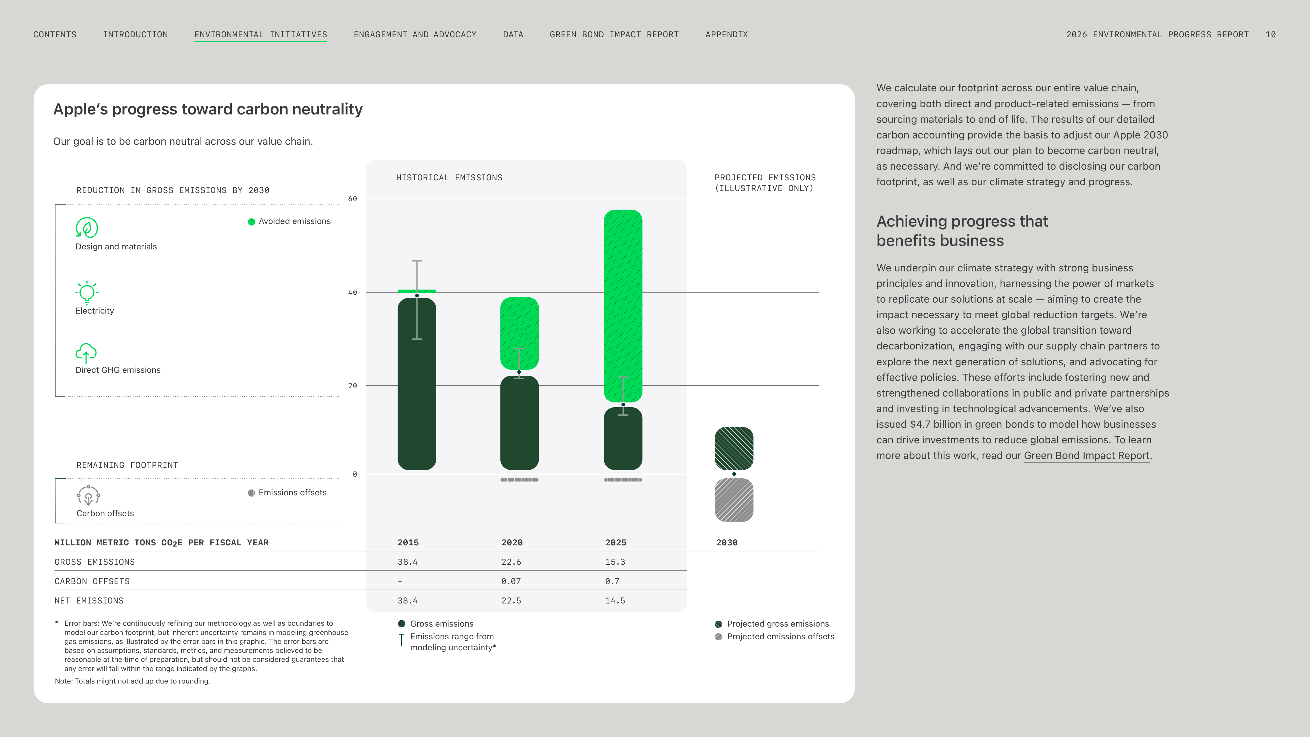This screenshot has height=737, width=1310.
Task: Jump to the Data tab
Action: (x=513, y=35)
